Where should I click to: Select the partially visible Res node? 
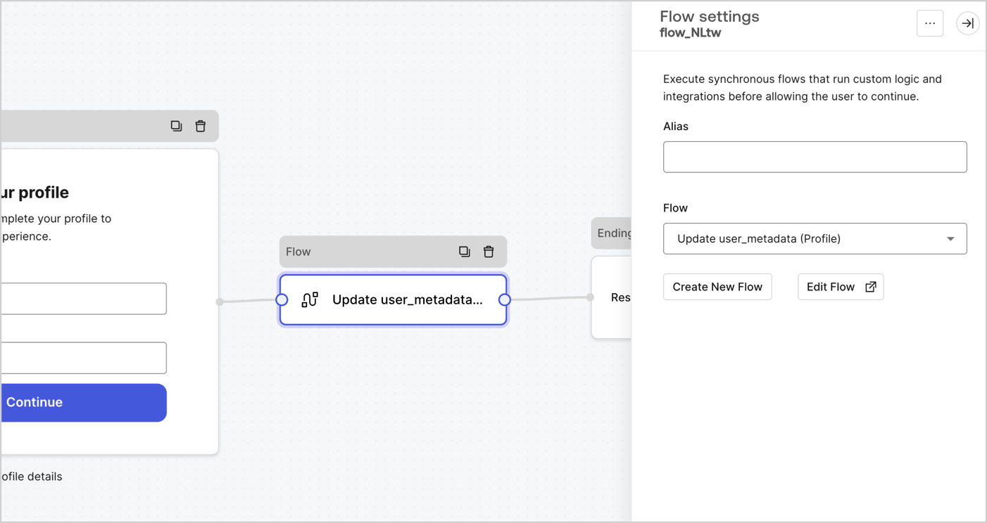[x=621, y=297]
